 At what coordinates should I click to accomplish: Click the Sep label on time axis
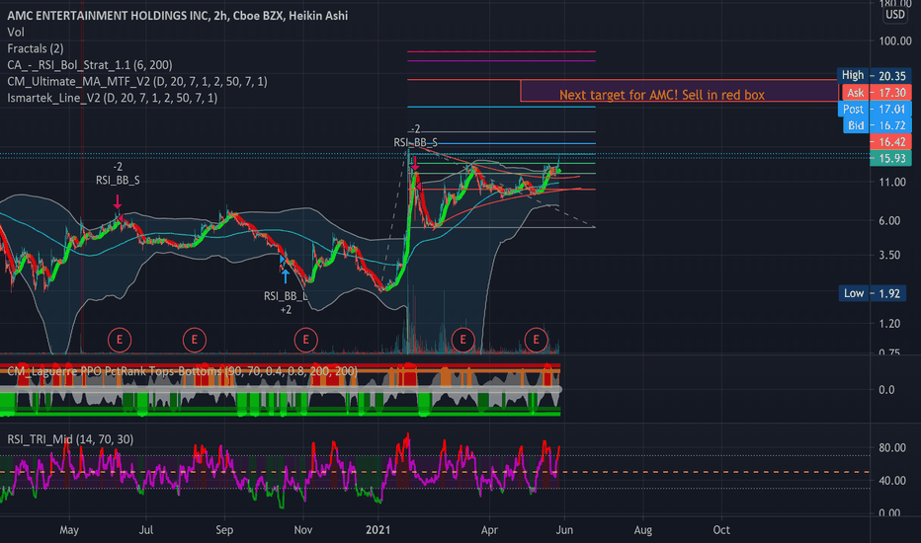tap(224, 530)
